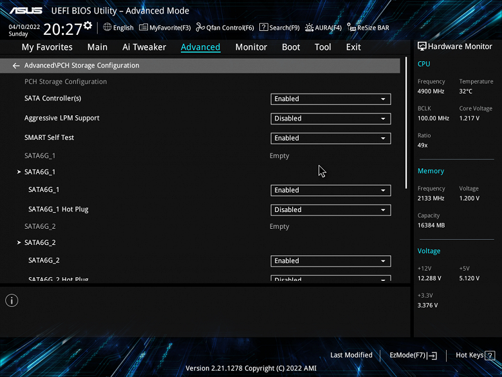Open SATA Controller(s) dropdown

tap(331, 99)
